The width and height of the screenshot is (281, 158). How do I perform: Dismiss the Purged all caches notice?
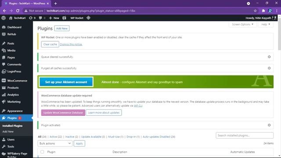[x=269, y=68]
